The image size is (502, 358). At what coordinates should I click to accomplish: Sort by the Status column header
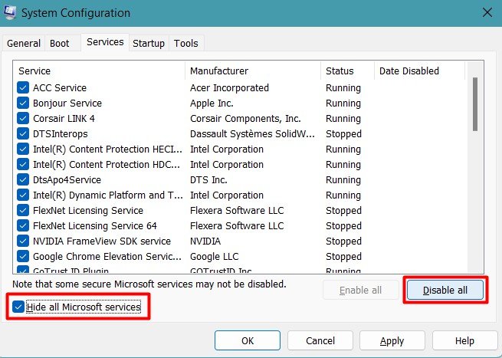[347, 71]
